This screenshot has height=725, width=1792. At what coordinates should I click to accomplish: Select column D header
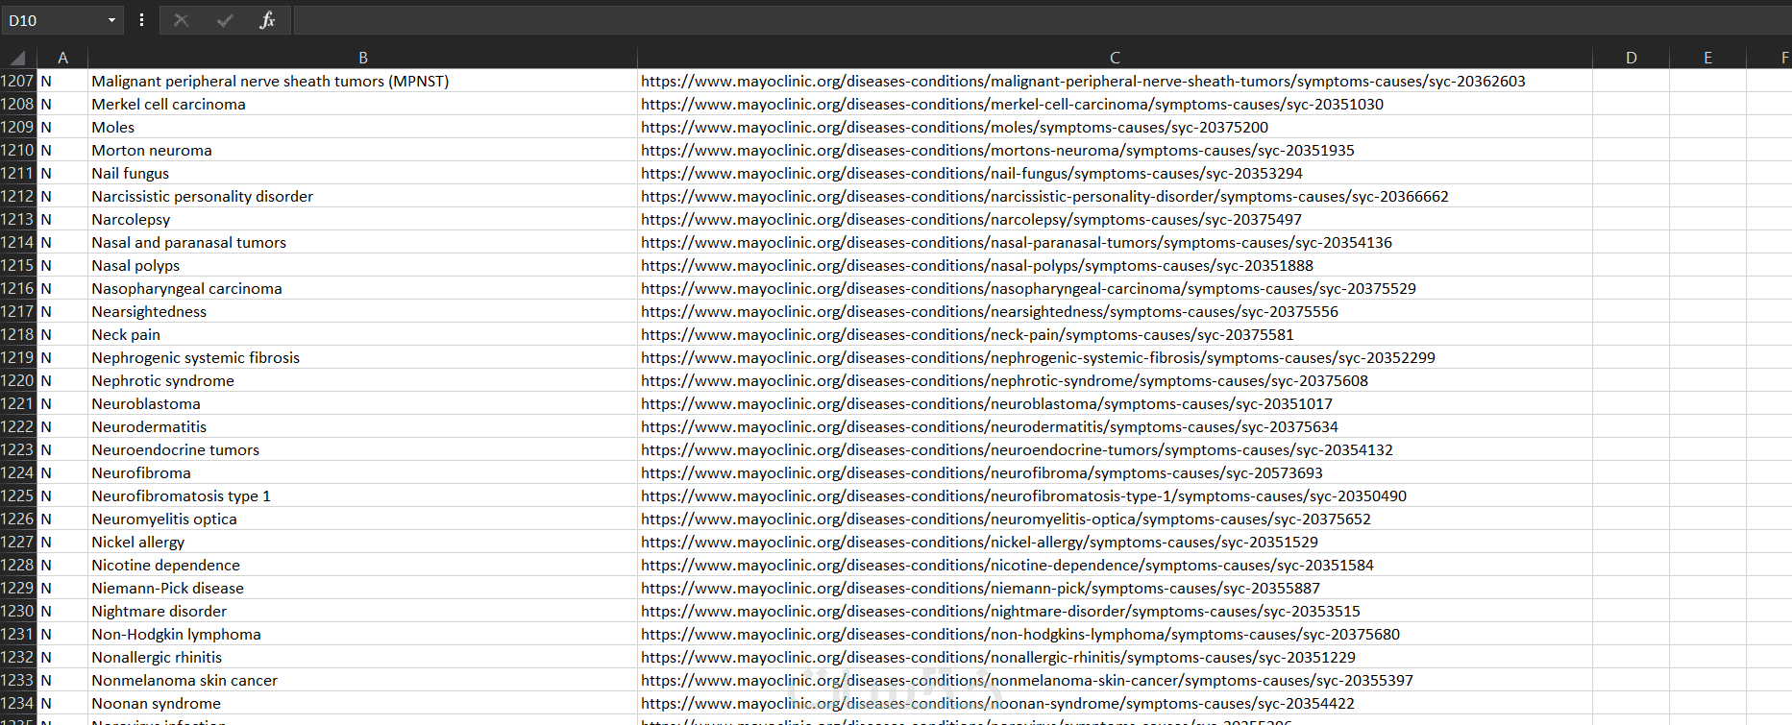pyautogui.click(x=1631, y=58)
